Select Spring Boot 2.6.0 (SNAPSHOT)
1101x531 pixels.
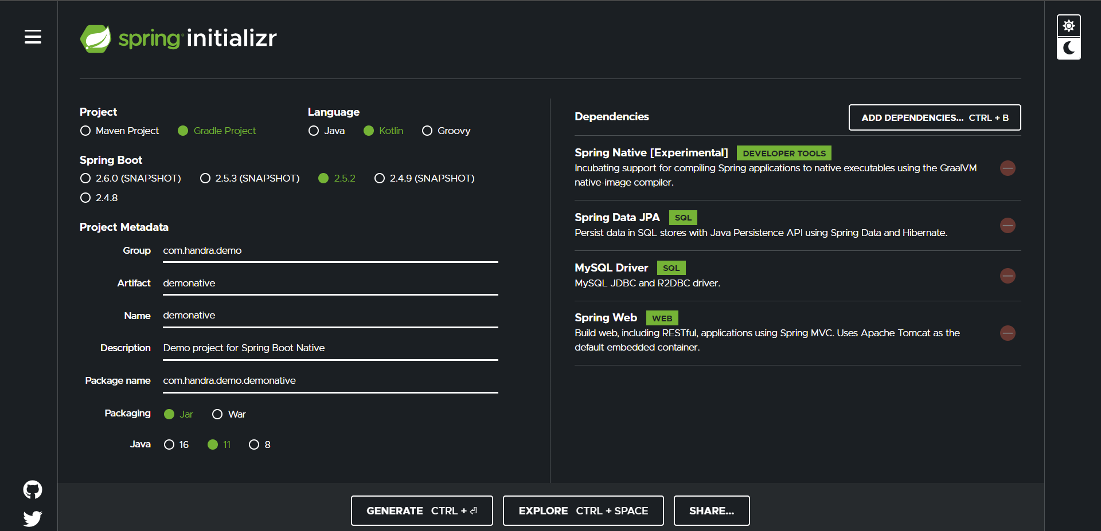[131, 178]
